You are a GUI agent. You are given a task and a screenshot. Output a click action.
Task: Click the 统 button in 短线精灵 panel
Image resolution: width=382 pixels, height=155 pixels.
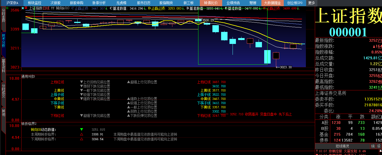373,146
